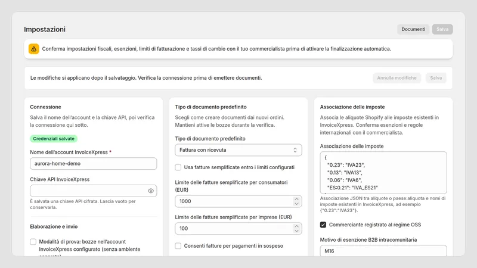477x268 pixels.
Task: Click the Elaborazione e invio heading
Action: (x=54, y=227)
